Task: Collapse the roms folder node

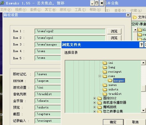Action: point(100,76)
